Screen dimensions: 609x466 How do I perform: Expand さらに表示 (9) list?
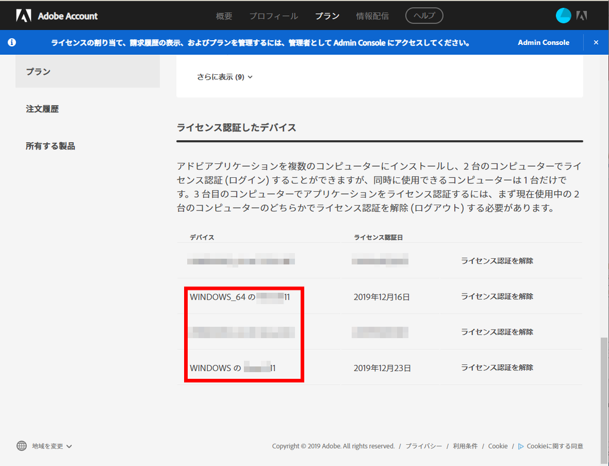(224, 77)
